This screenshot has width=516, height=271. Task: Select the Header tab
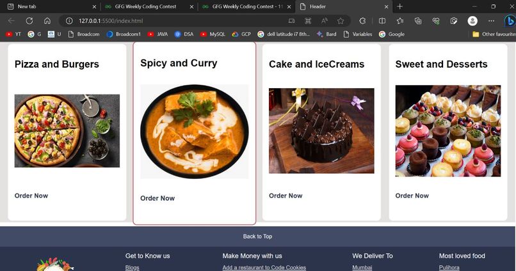[x=344, y=6]
